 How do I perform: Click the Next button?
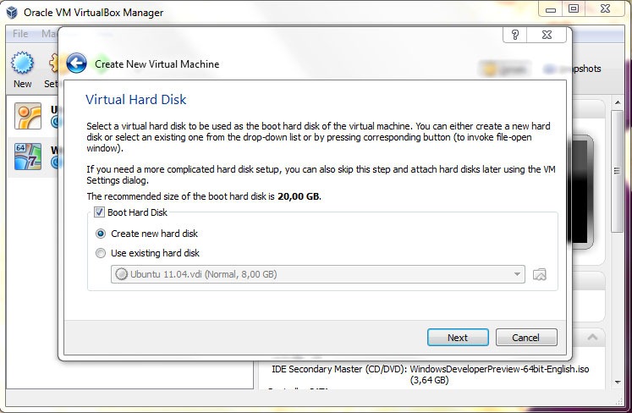coord(458,337)
